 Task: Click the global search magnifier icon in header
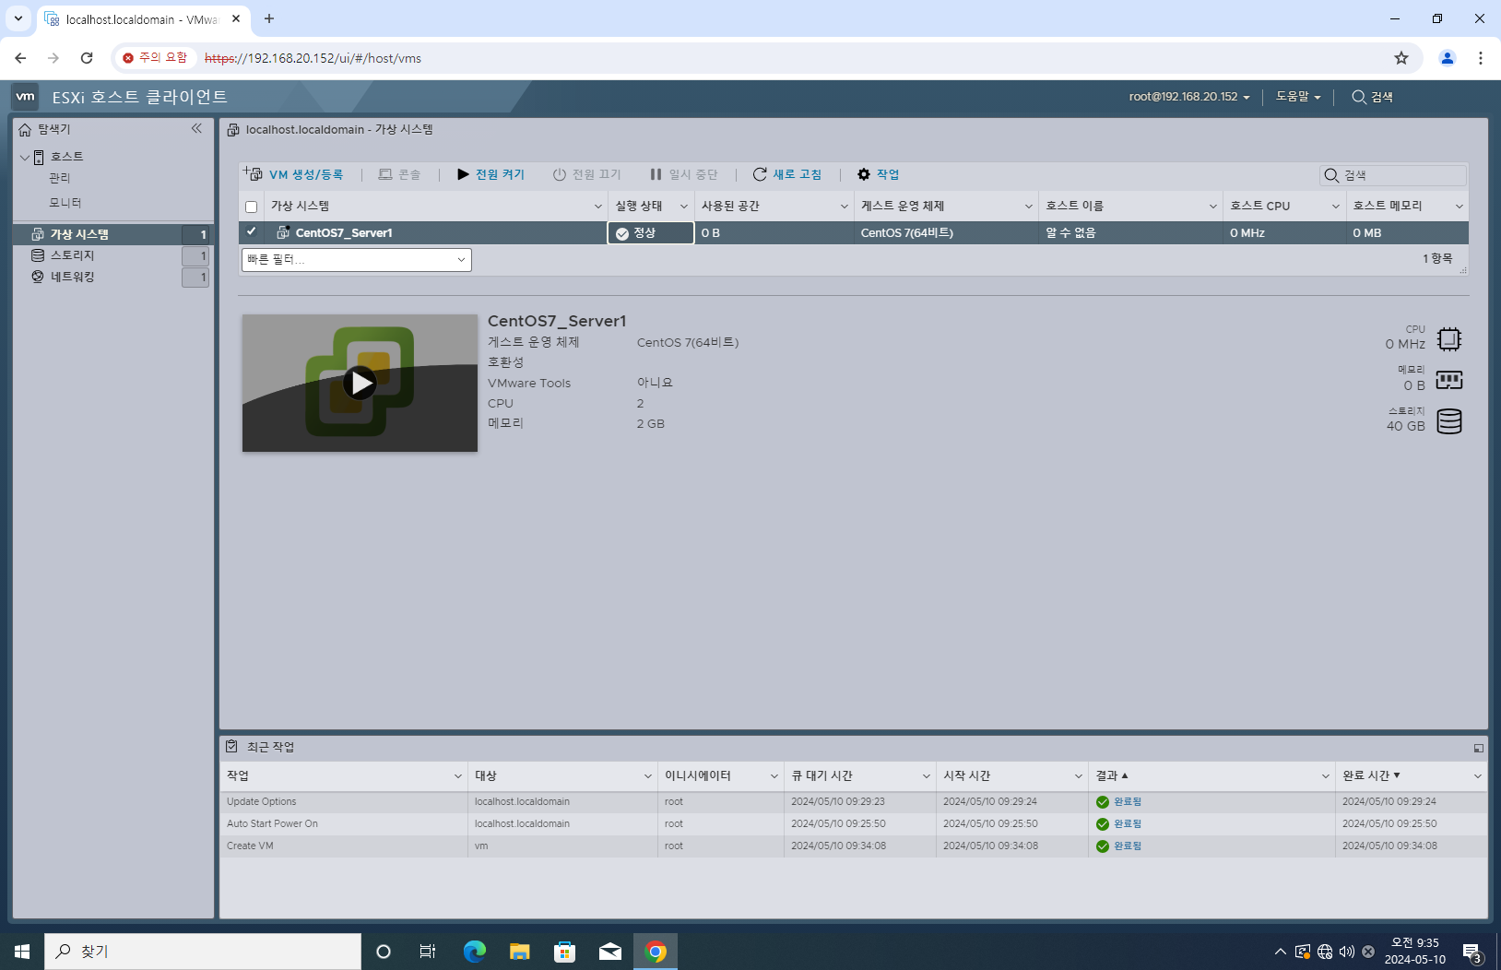point(1359,97)
